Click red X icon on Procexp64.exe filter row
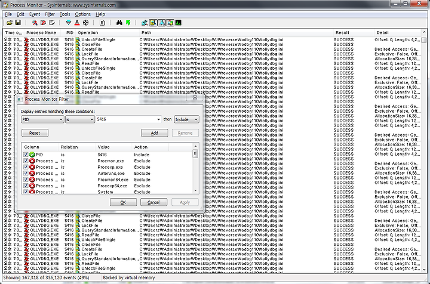The image size is (430, 284). 32,186
